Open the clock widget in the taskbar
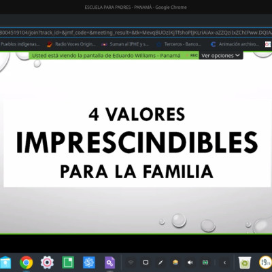The width and height of the screenshot is (272, 272). pos(266,262)
